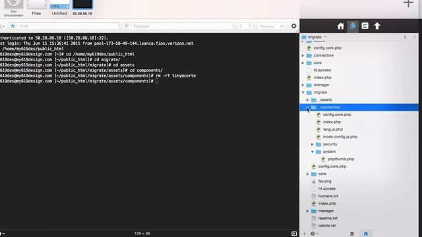This screenshot has width=422, height=237.
Task: Click the Find options star icon
Action: [13, 26]
